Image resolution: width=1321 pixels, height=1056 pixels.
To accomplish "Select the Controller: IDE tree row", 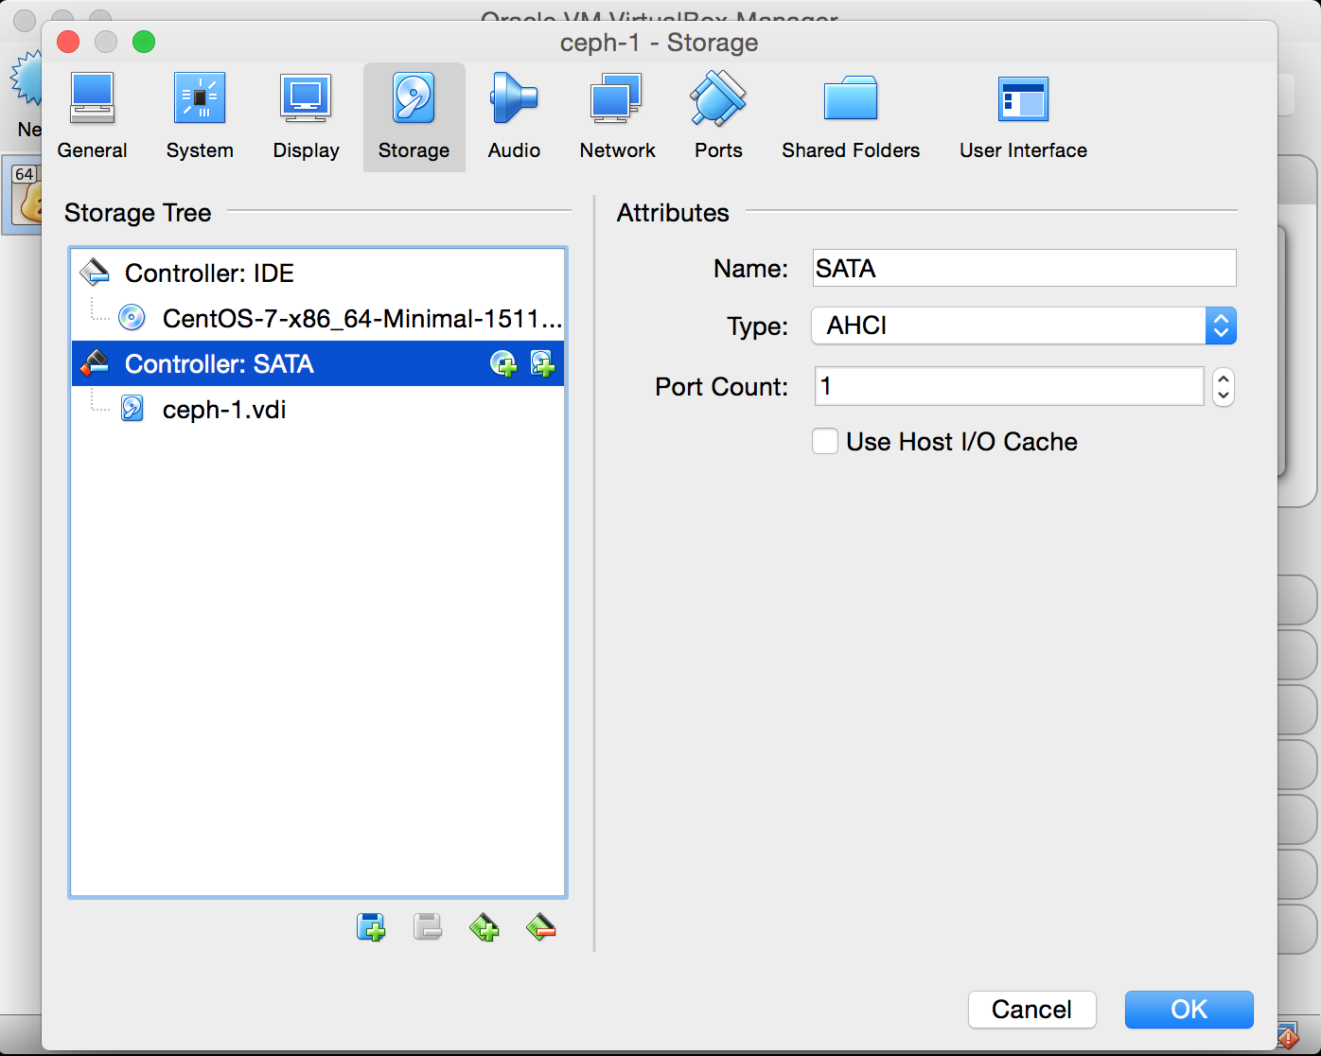I will click(318, 273).
